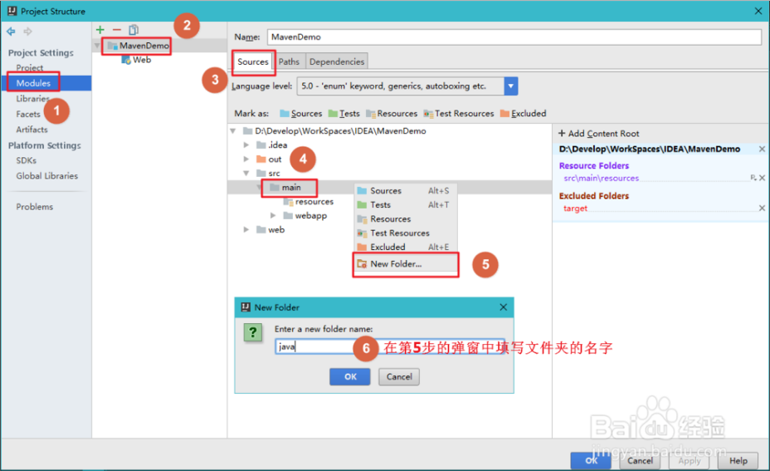
Task: Choose Resources in the context menu
Action: click(406, 219)
